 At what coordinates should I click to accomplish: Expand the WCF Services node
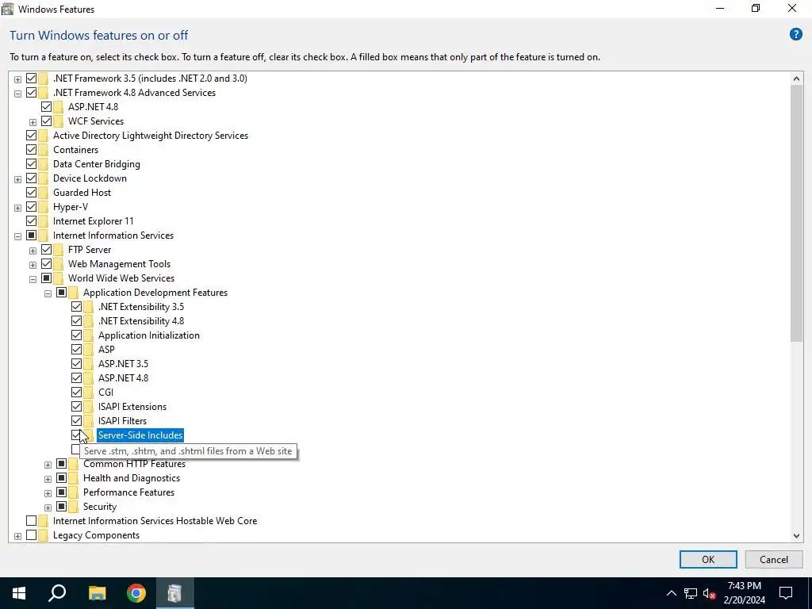click(x=33, y=122)
